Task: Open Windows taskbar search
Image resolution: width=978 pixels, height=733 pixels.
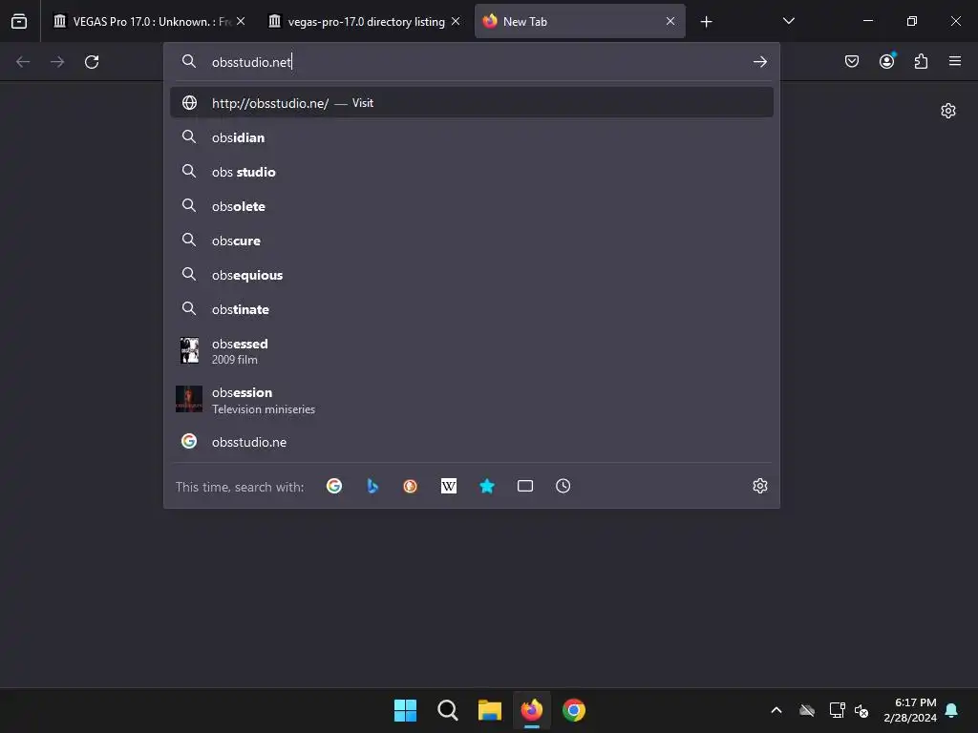Action: click(x=448, y=710)
